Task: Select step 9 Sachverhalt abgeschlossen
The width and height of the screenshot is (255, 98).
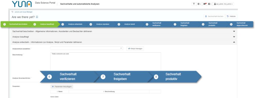Action: click(x=240, y=24)
